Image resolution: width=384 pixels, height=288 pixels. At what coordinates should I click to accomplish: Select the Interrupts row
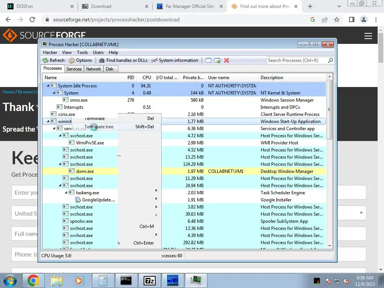click(x=184, y=107)
